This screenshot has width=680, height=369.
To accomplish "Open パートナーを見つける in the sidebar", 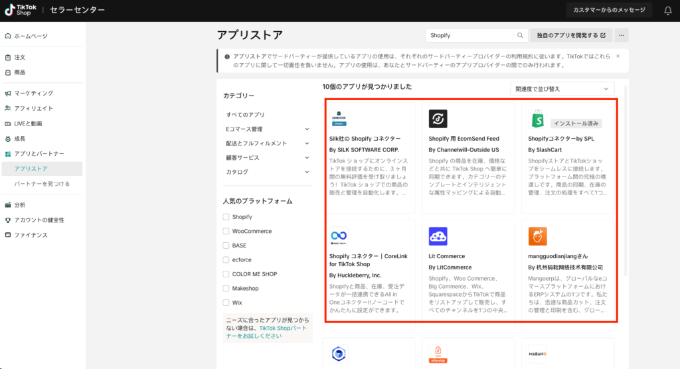I will (x=42, y=184).
